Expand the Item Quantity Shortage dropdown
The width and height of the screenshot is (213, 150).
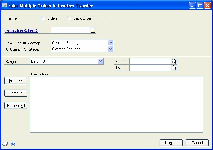click(111, 43)
